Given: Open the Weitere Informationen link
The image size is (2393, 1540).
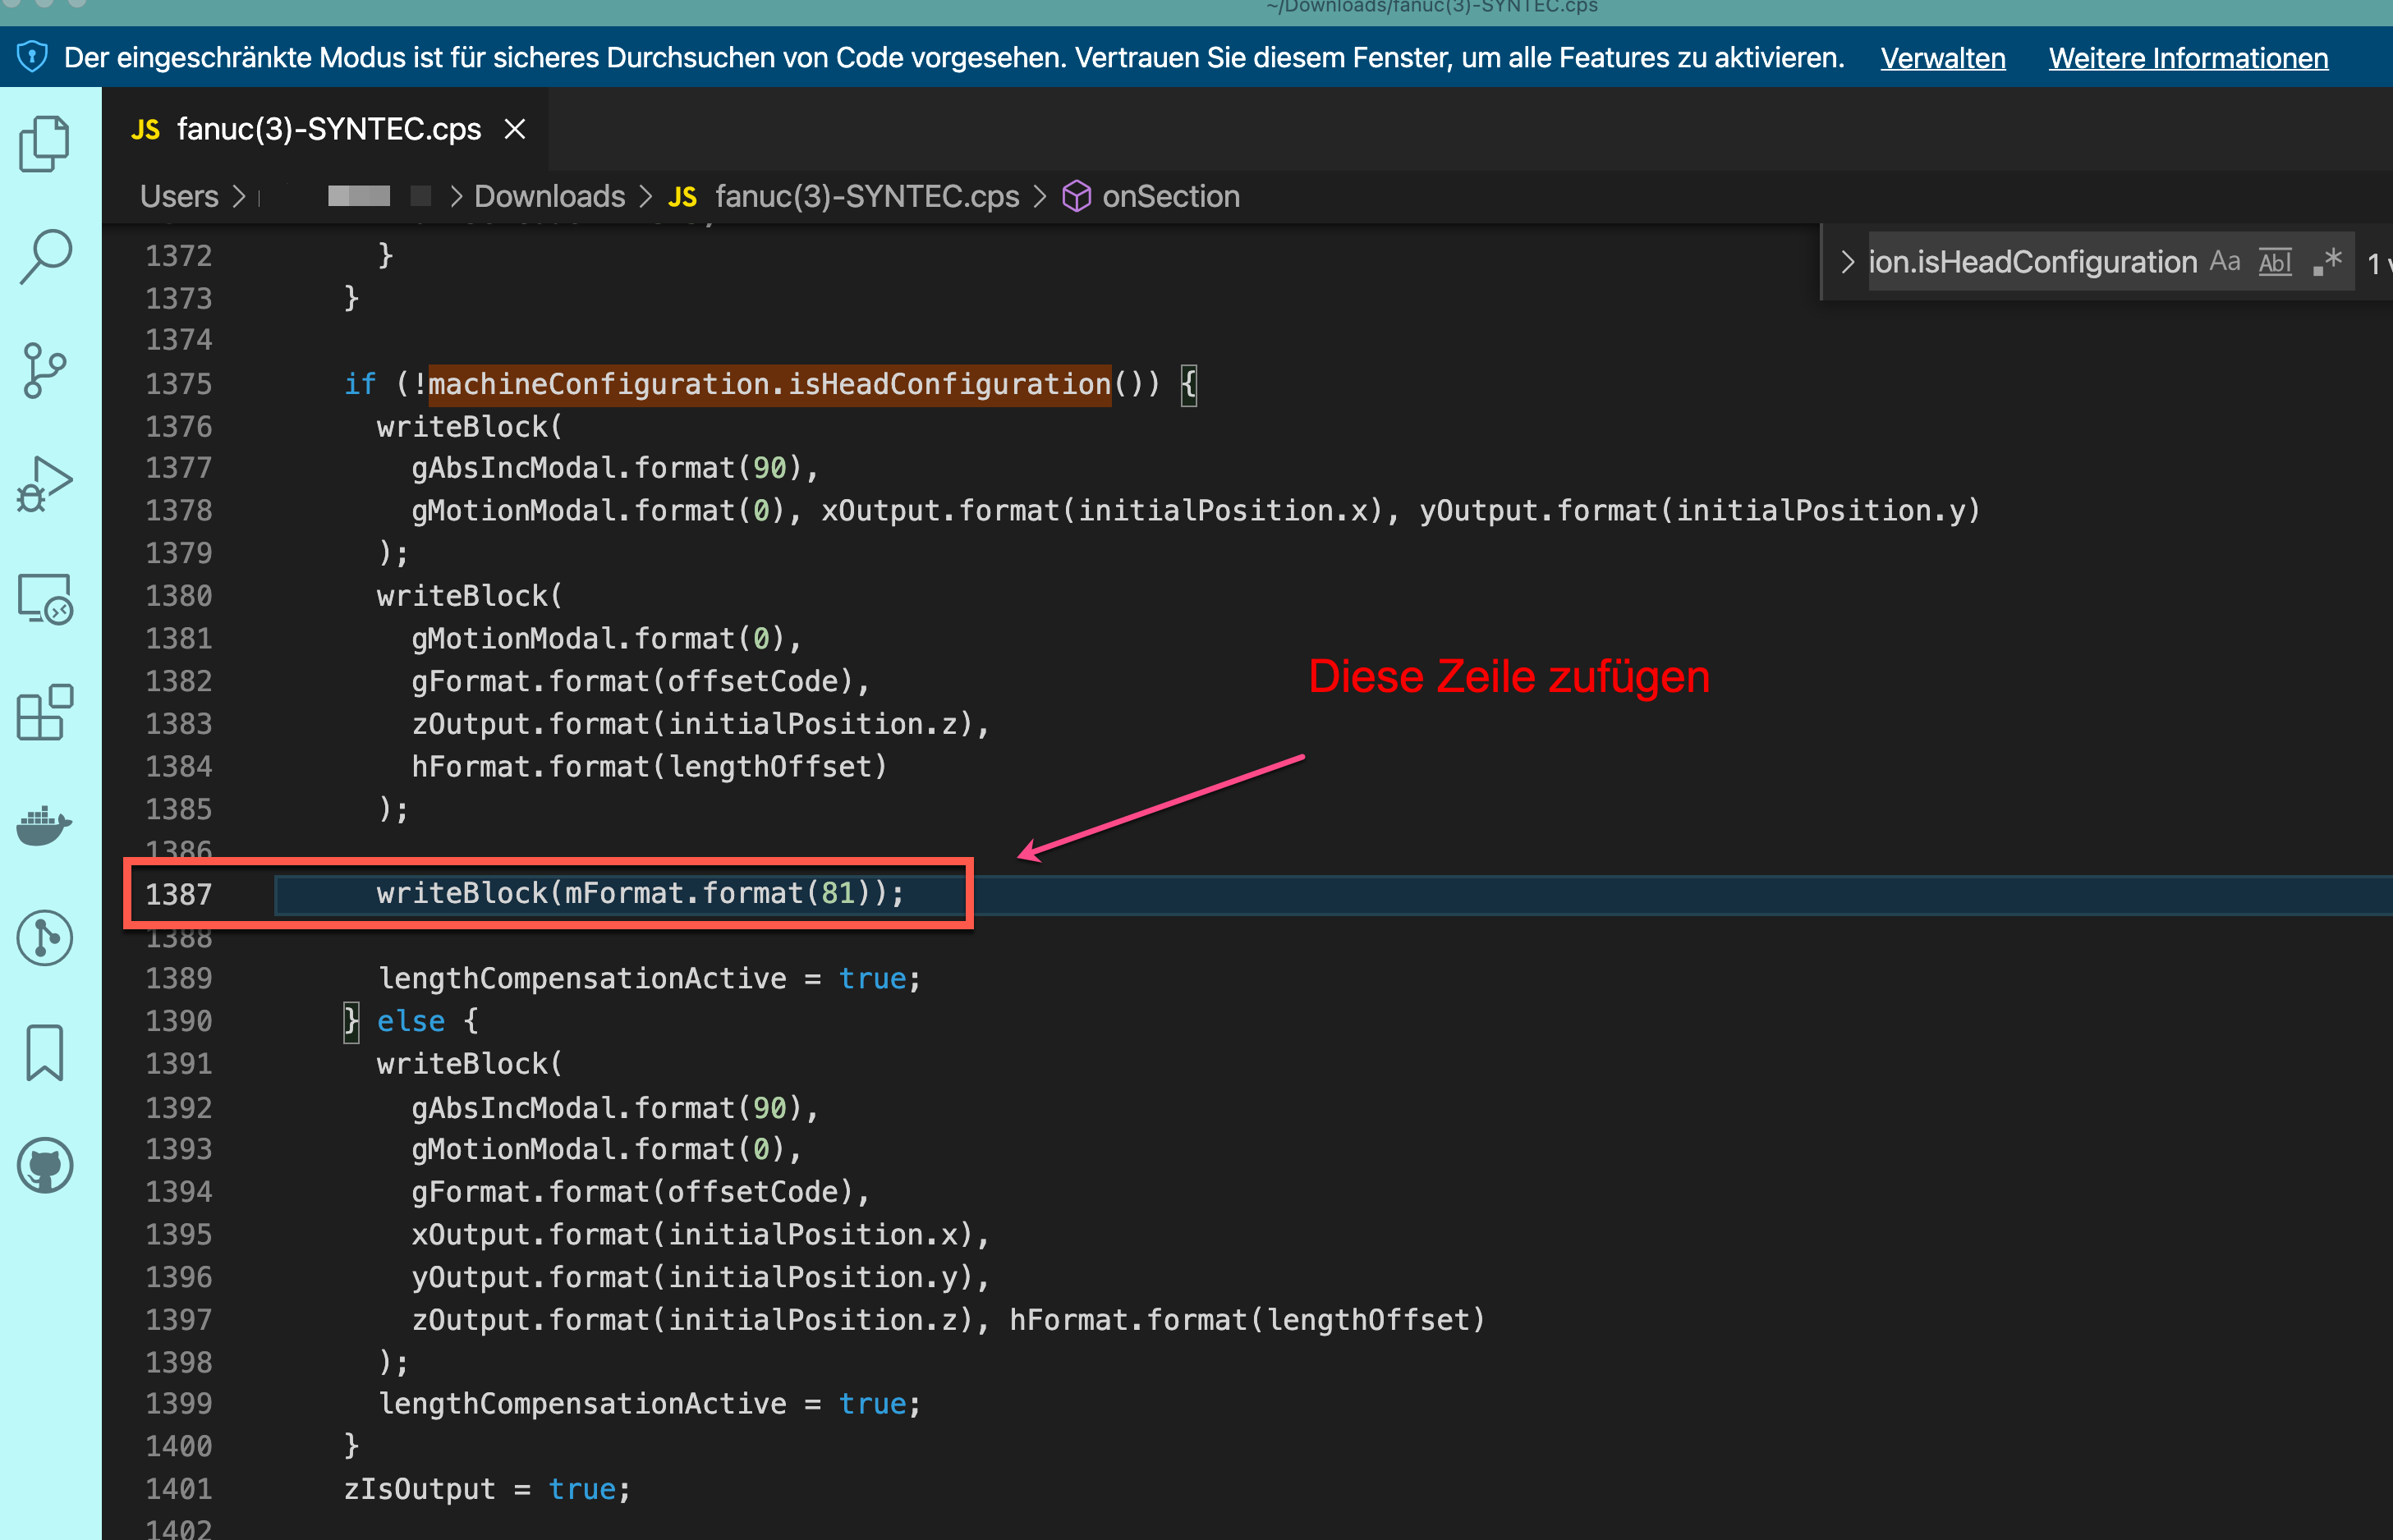Looking at the screenshot, I should point(2187,58).
